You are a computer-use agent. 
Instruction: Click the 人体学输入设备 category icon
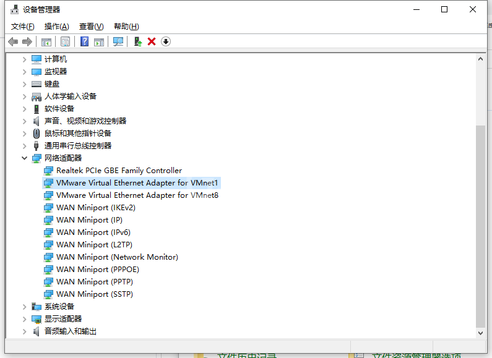tap(37, 96)
